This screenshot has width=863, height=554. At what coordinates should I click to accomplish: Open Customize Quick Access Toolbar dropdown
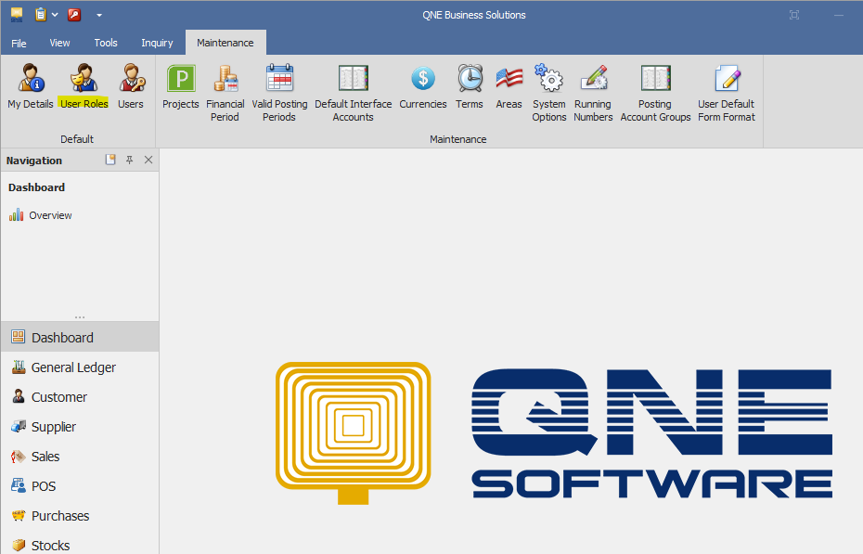pos(99,15)
